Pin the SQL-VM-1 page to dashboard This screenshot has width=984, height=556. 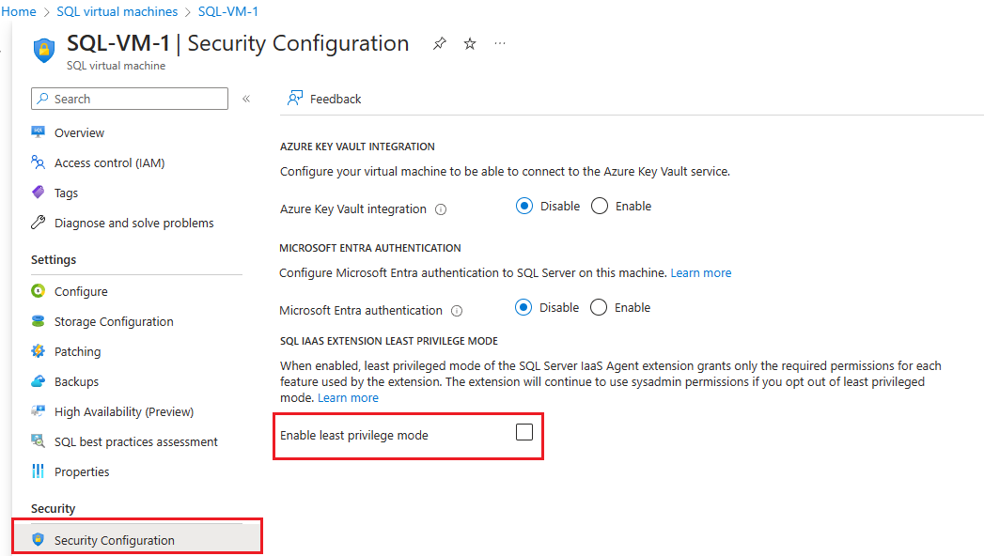click(x=439, y=44)
